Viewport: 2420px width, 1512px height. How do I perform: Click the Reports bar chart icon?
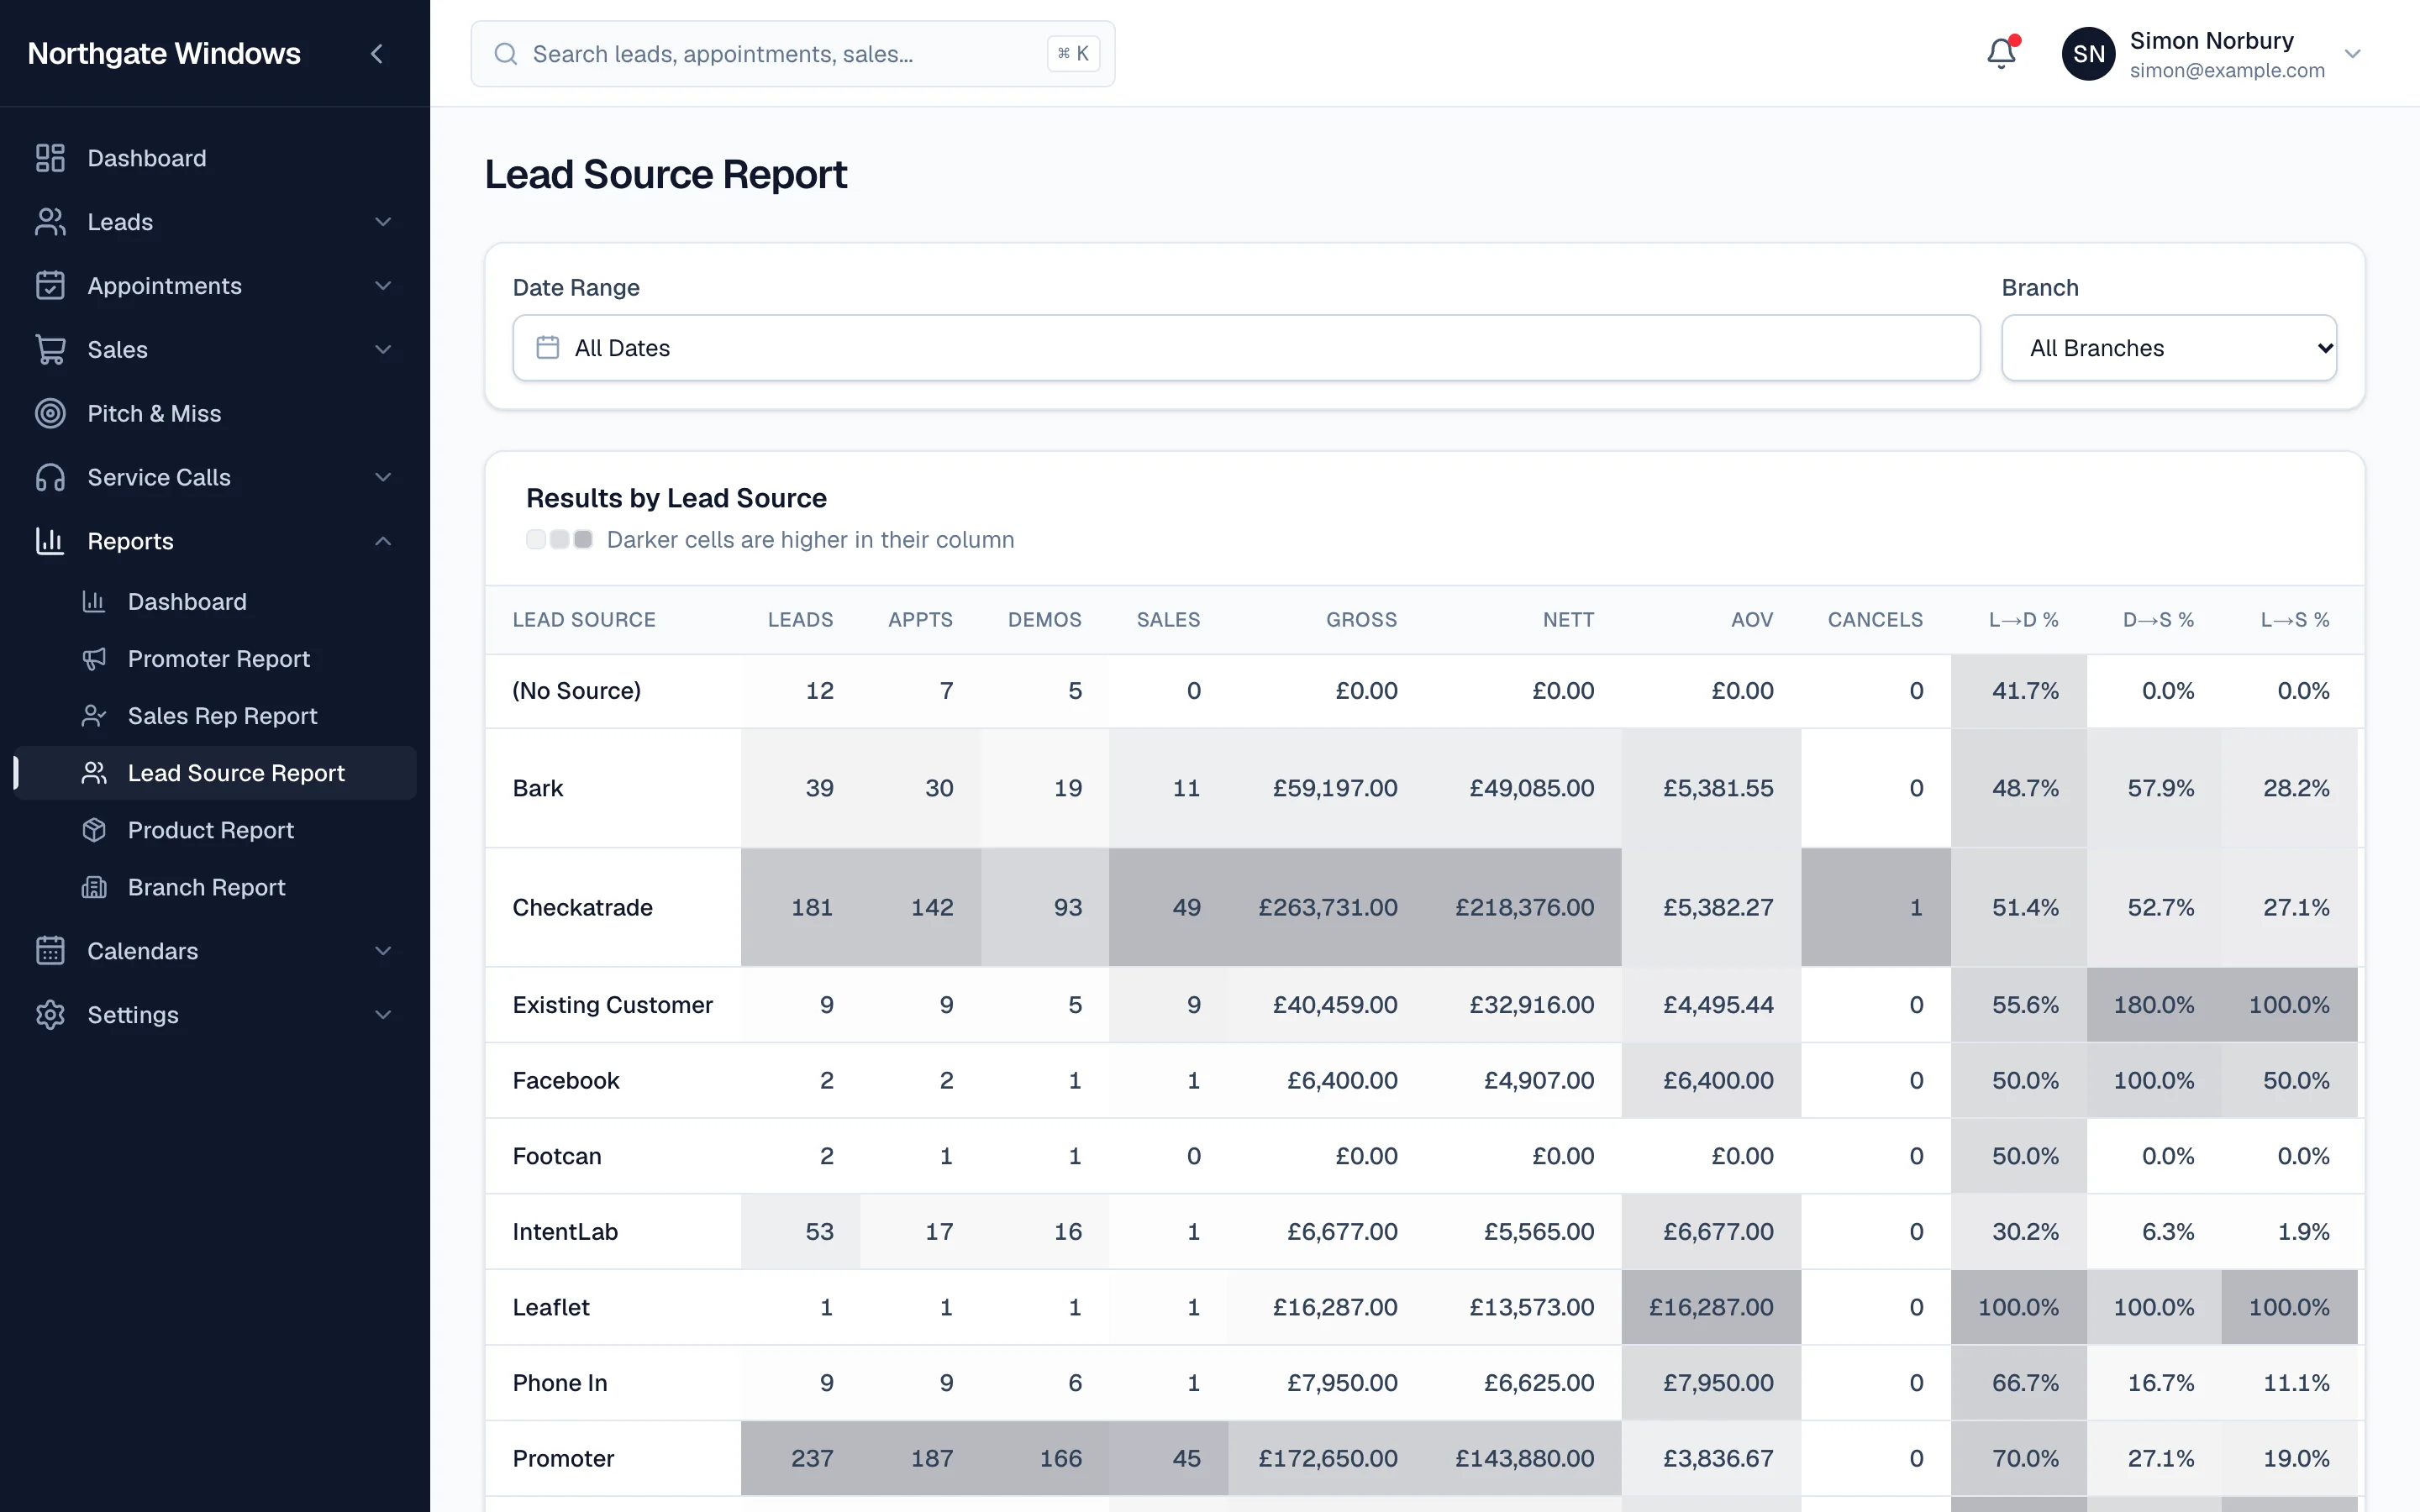(50, 541)
